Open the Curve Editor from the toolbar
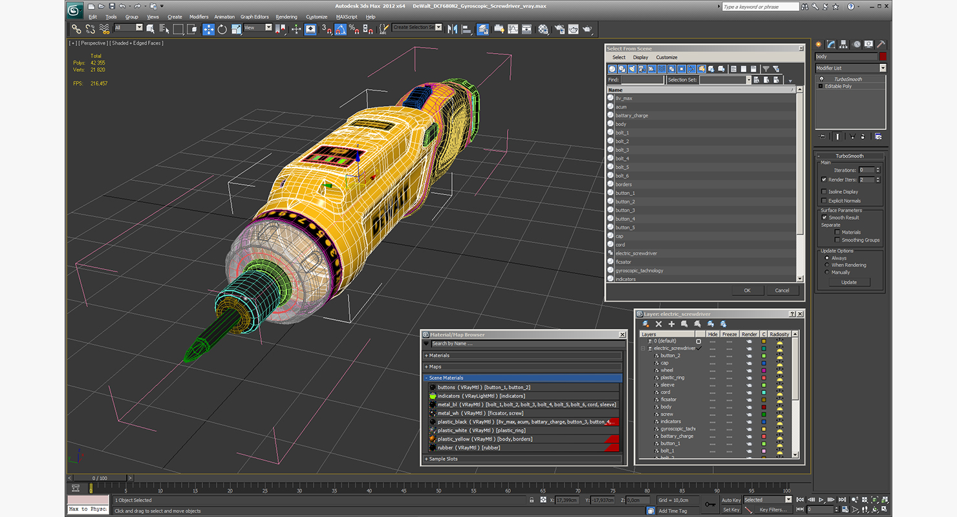Image resolution: width=957 pixels, height=517 pixels. point(513,29)
